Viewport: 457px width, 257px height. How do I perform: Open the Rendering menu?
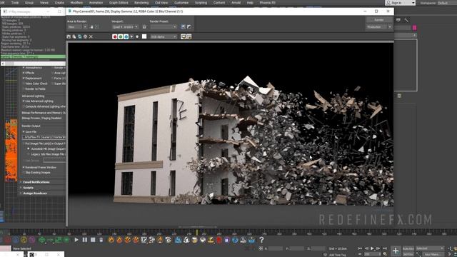tap(141, 3)
